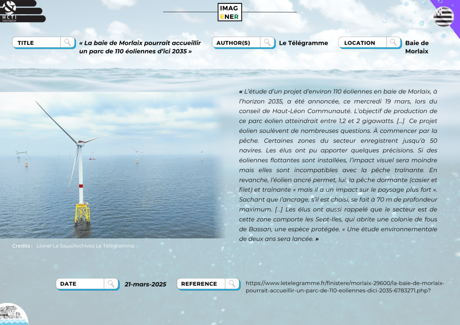Click the IMAGENER logo at top center
The height and width of the screenshot is (325, 460).
click(230, 12)
